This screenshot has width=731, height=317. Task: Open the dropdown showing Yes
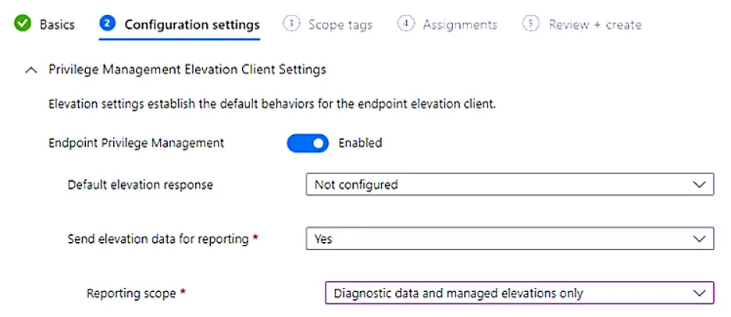[510, 239]
